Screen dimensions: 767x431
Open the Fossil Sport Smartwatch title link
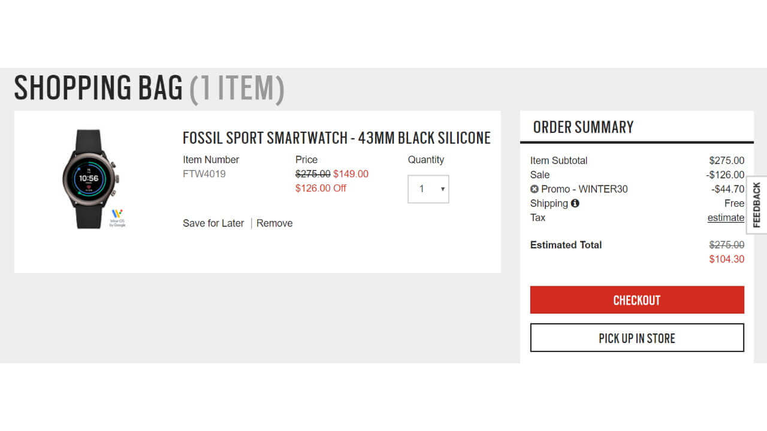(x=336, y=138)
